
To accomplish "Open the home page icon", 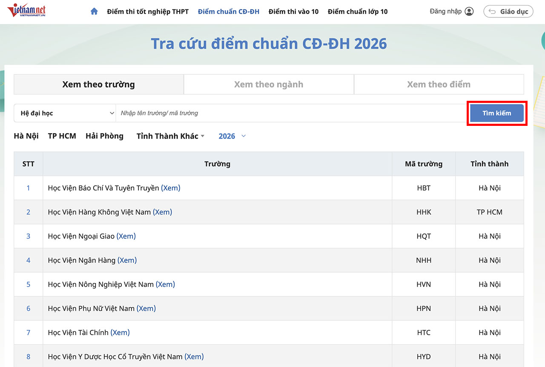I will coord(94,11).
